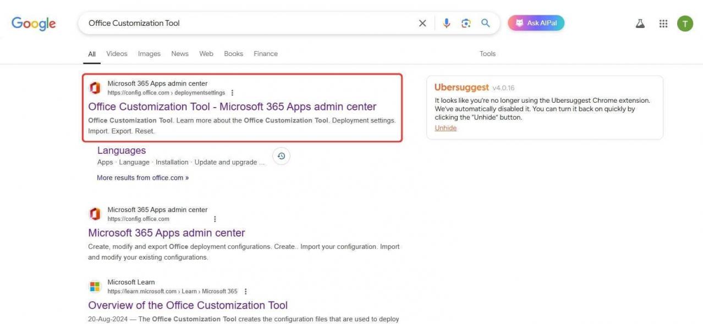Screen dimensions: 703x324
Task: Open the Office Customization Tool result link
Action: click(x=232, y=106)
